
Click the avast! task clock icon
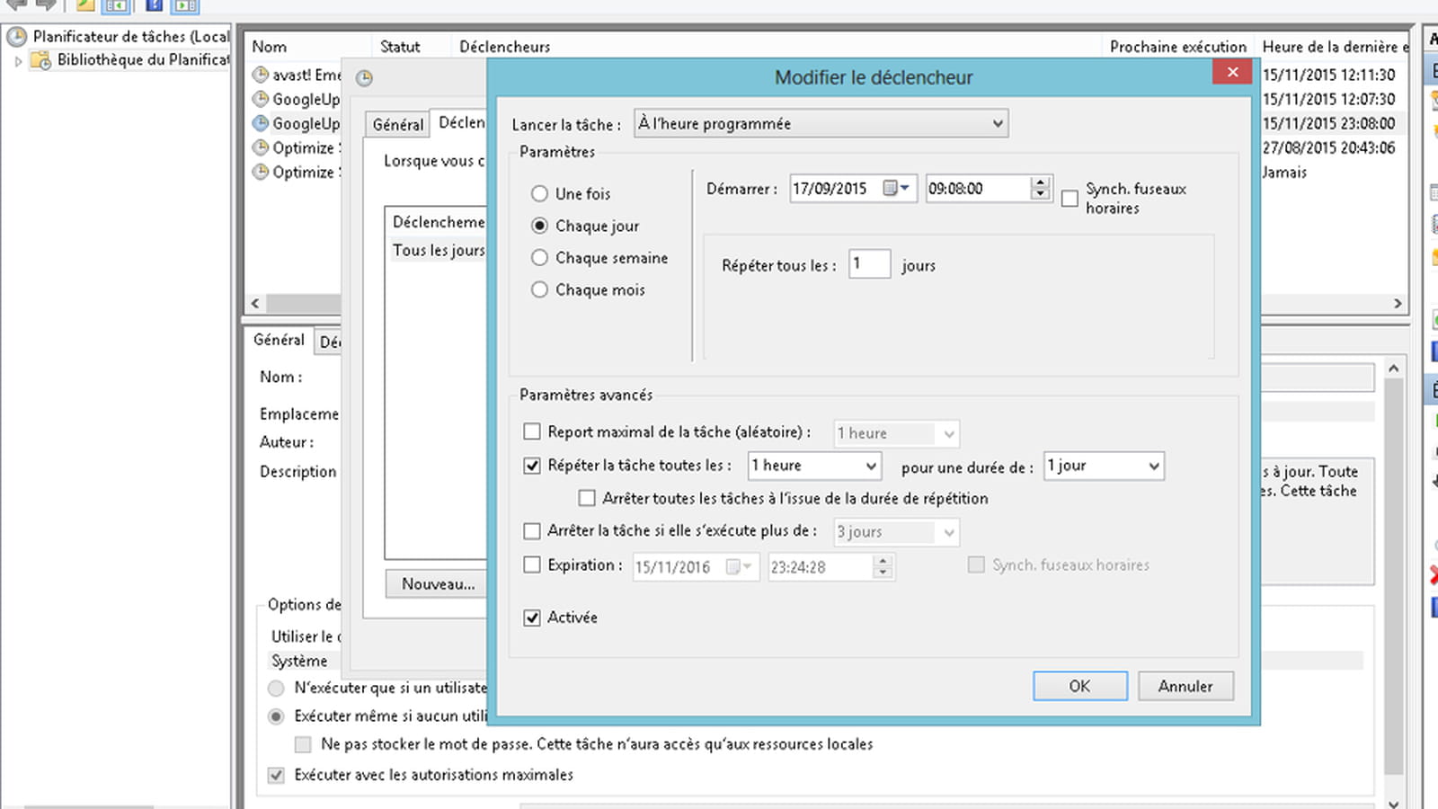point(261,75)
